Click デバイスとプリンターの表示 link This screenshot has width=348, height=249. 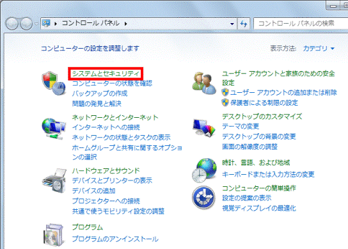[112, 181]
